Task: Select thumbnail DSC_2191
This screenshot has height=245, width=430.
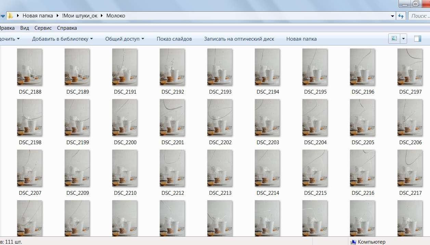Action: (125, 67)
